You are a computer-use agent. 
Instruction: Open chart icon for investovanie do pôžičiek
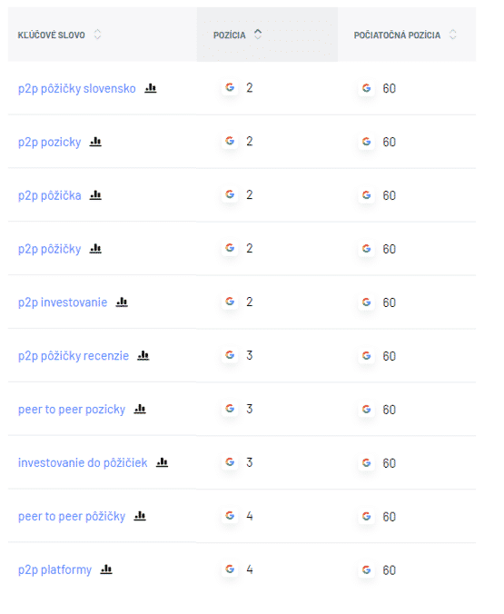coord(163,463)
